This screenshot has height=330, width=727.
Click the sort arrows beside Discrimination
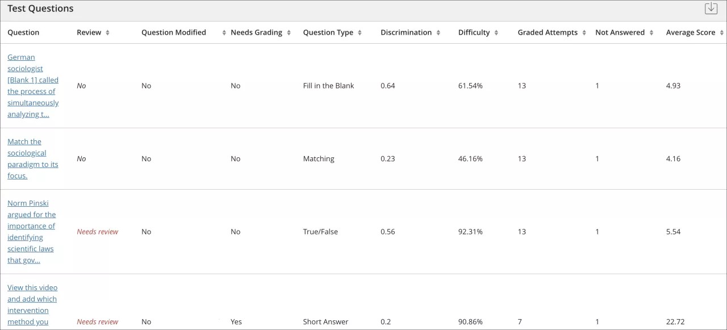tap(438, 32)
